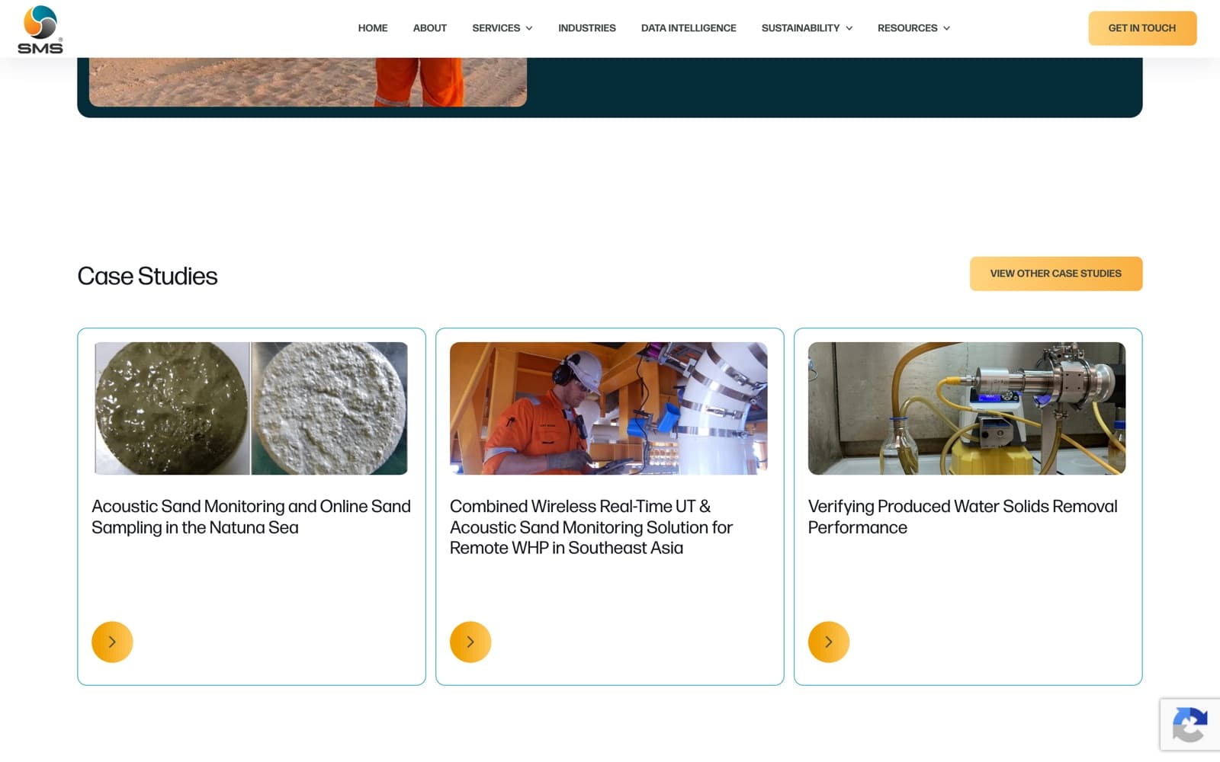
Task: Go to the Home menu item
Action: pos(373,28)
